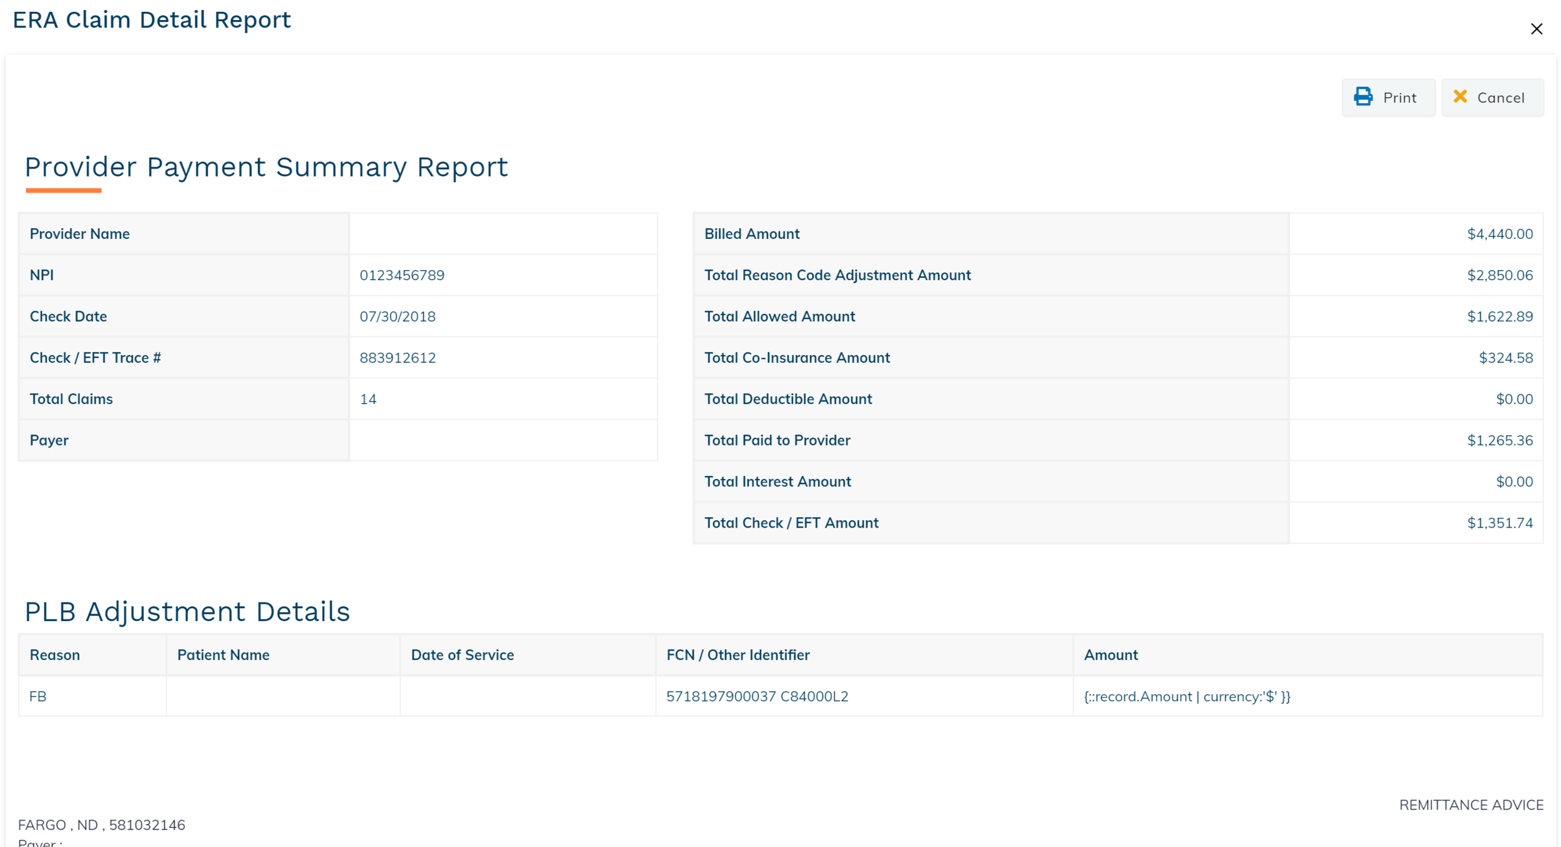Click the Reason column header
Screen dimensions: 1561x847
point(55,655)
